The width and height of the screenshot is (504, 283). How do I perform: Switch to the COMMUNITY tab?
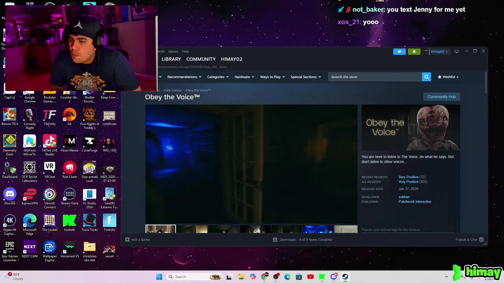click(x=201, y=59)
